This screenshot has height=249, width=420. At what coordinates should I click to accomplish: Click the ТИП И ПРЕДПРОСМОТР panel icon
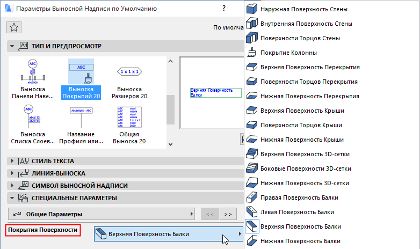(23, 46)
